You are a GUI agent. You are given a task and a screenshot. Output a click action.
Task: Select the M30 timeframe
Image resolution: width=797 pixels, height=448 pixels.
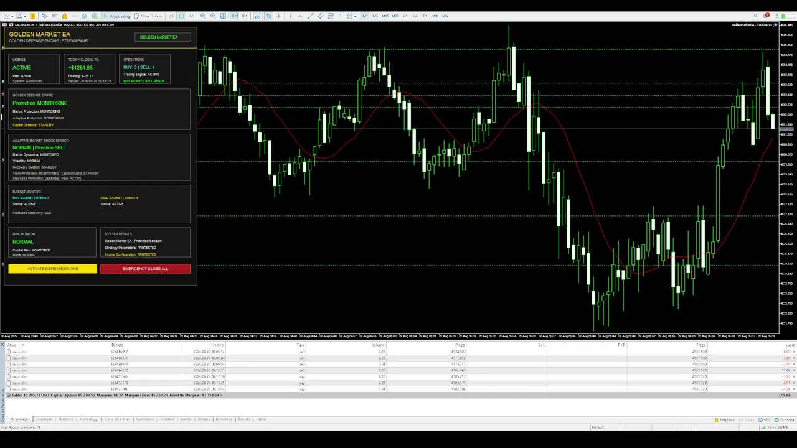395,16
